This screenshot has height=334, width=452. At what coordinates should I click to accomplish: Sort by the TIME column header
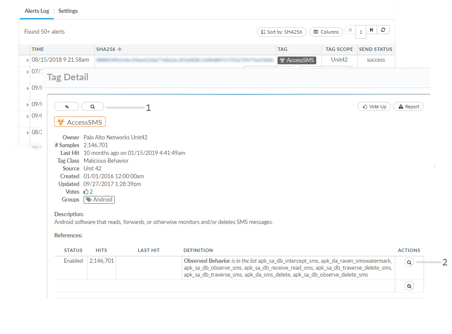pos(38,49)
